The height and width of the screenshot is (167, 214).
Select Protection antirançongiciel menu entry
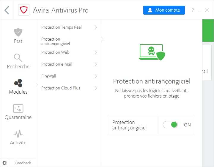pyautogui.click(x=56, y=41)
